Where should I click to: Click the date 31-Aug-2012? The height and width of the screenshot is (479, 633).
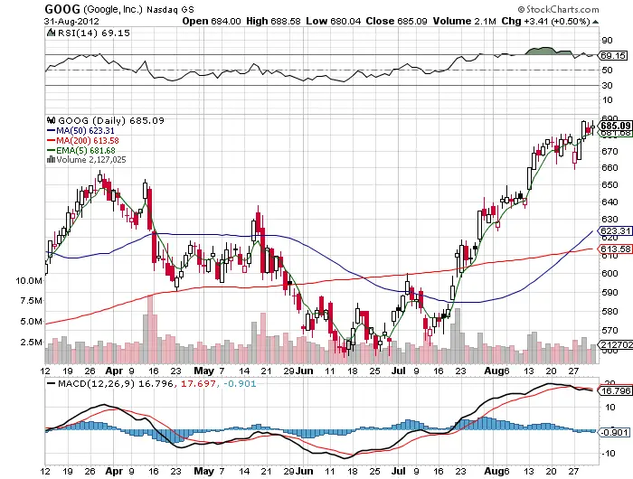coord(71,21)
